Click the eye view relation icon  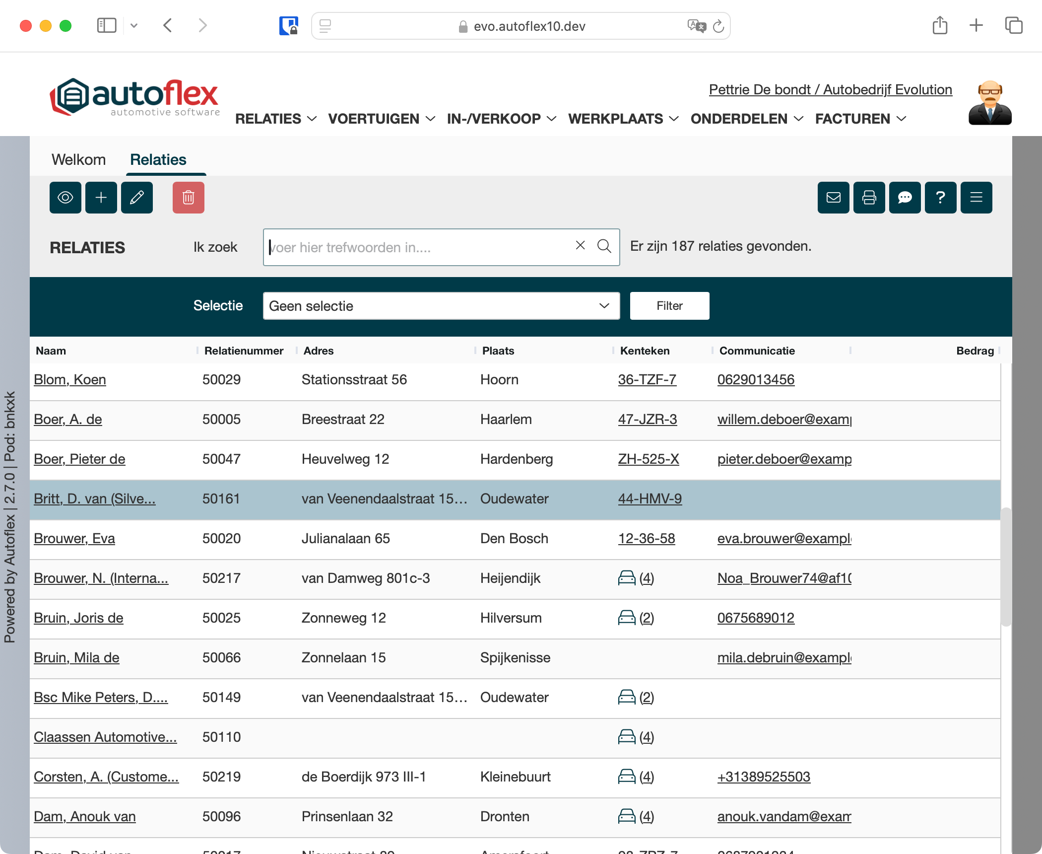click(65, 198)
